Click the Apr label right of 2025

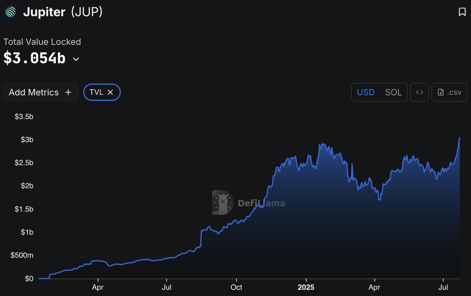coord(375,287)
